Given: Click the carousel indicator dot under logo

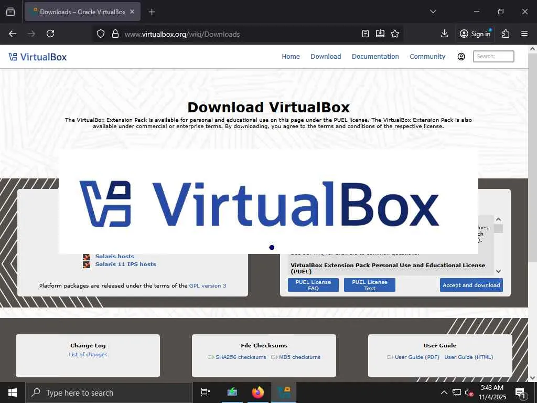Looking at the screenshot, I should [x=272, y=248].
